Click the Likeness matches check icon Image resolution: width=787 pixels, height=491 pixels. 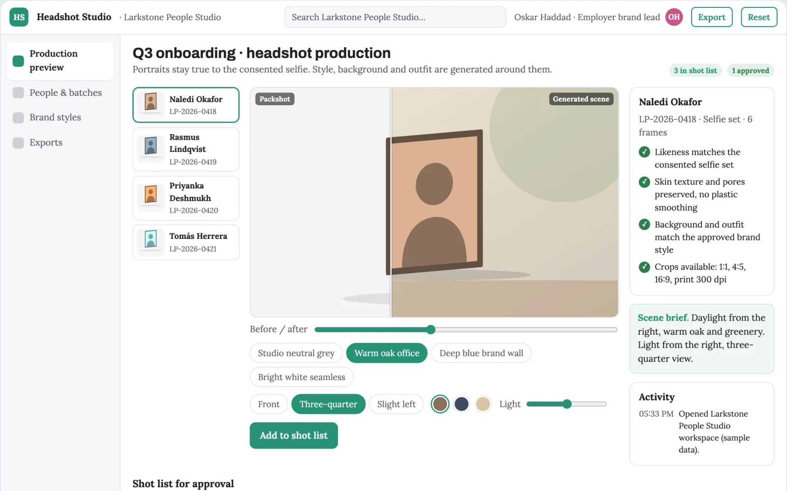point(644,152)
